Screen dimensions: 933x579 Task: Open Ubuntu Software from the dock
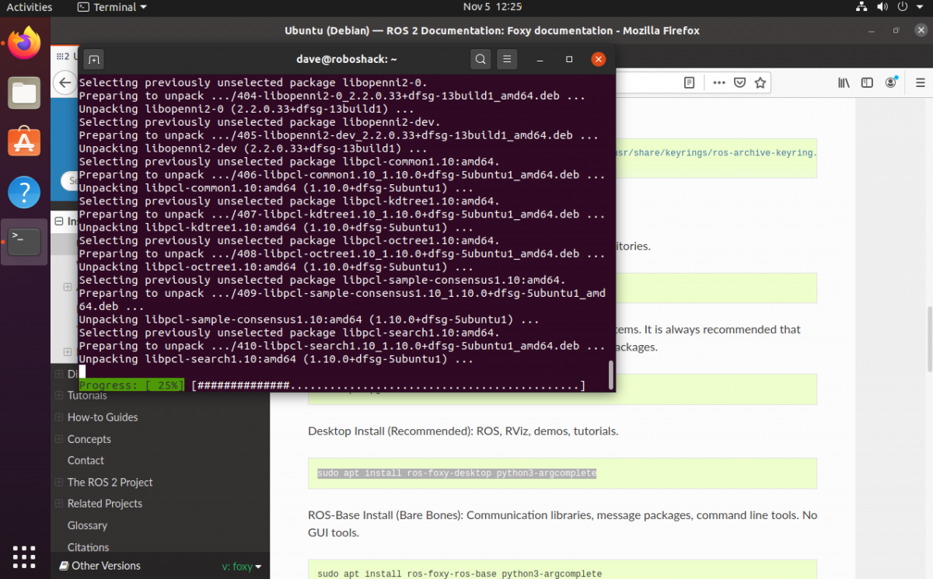tap(24, 141)
